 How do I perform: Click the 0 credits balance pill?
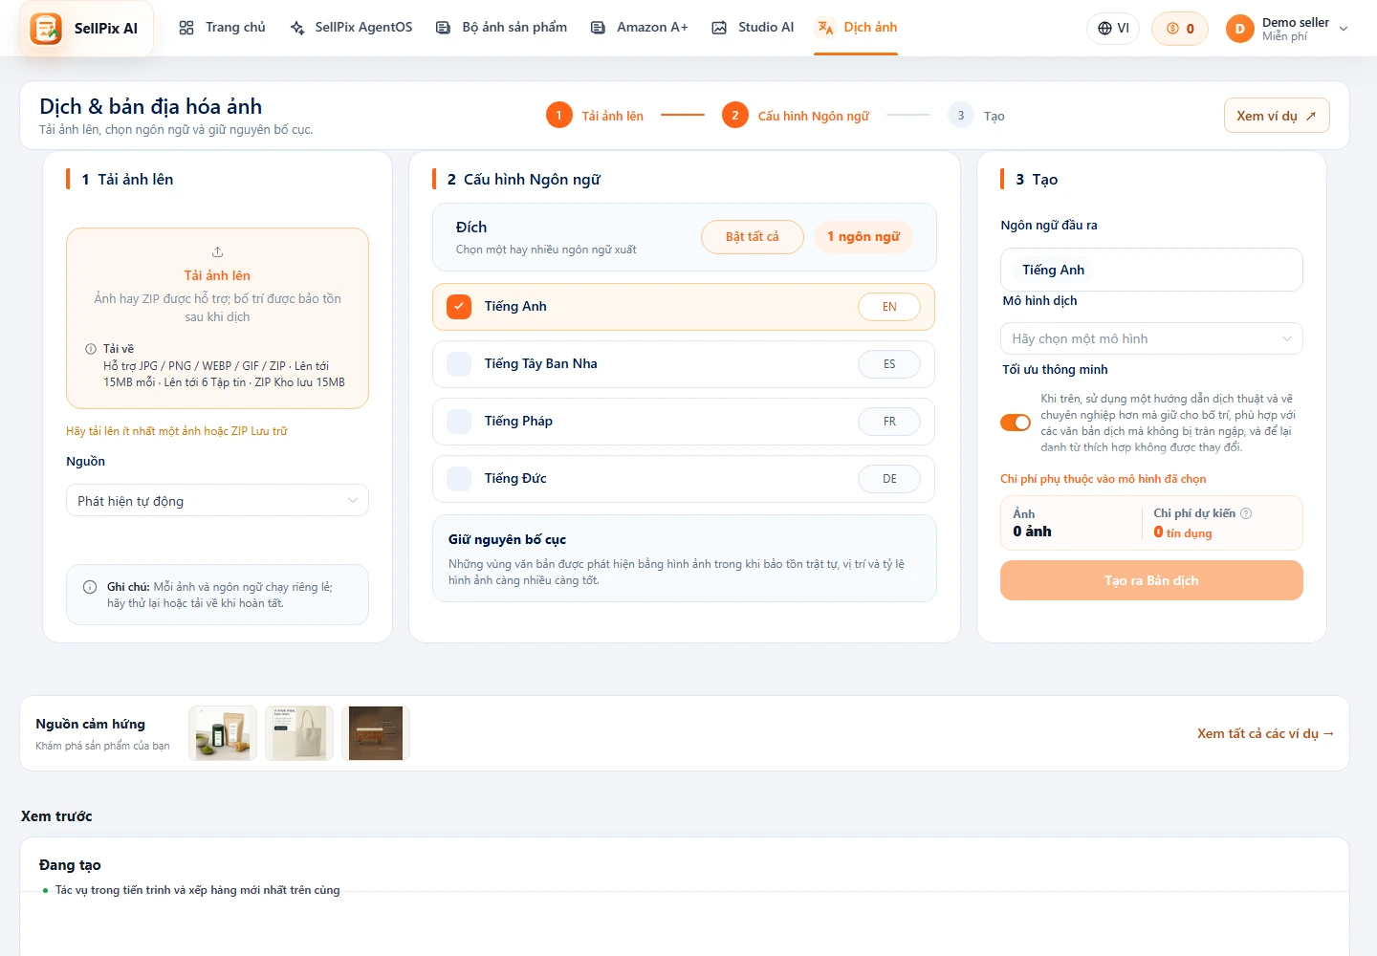[x=1180, y=29]
